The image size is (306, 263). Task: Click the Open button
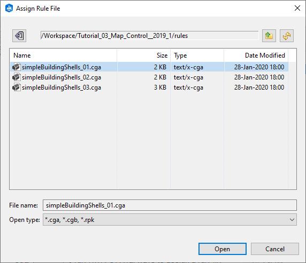pos(223,249)
